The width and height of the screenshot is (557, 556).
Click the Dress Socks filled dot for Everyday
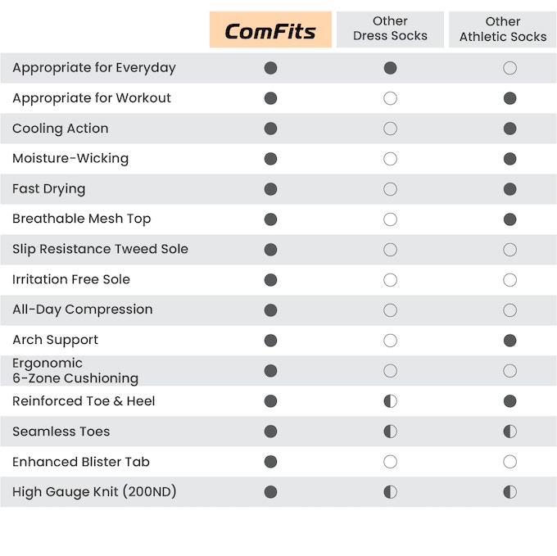click(390, 68)
